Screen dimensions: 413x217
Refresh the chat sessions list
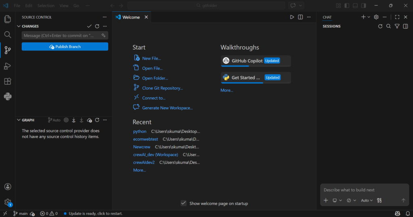pos(380,26)
